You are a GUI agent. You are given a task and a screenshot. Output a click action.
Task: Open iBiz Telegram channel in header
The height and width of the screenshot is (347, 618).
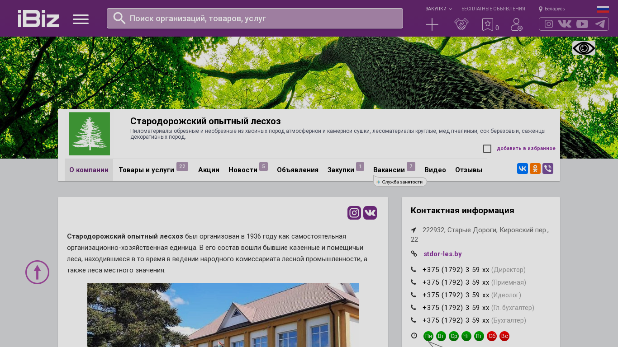[x=600, y=24]
